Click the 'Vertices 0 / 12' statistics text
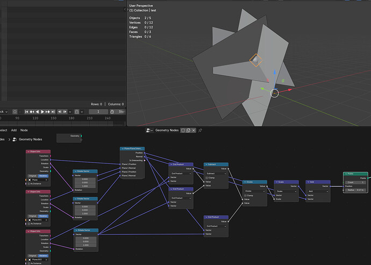371x265 pixels. (x=141, y=23)
